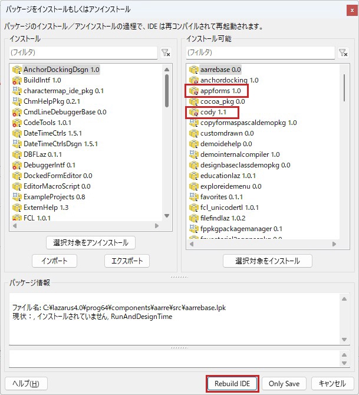359x395 pixels.
Task: Select ExampleProjects 0.8 in installed list
Action: pyautogui.click(x=54, y=197)
